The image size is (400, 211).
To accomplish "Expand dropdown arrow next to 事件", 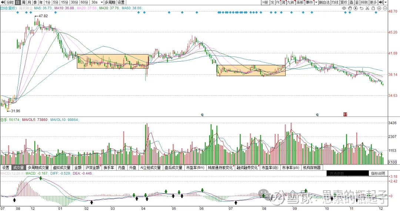I will tap(316, 2).
